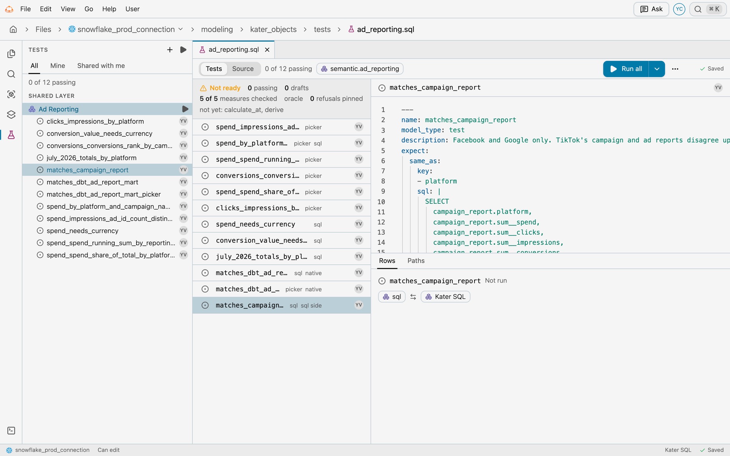This screenshot has height=456, width=730.
Task: Switch to the Rows tab
Action: click(387, 261)
